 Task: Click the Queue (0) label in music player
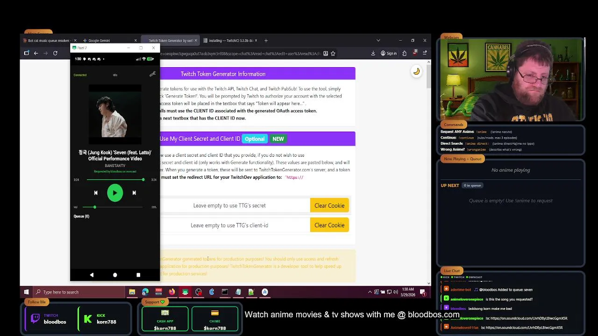click(81, 216)
